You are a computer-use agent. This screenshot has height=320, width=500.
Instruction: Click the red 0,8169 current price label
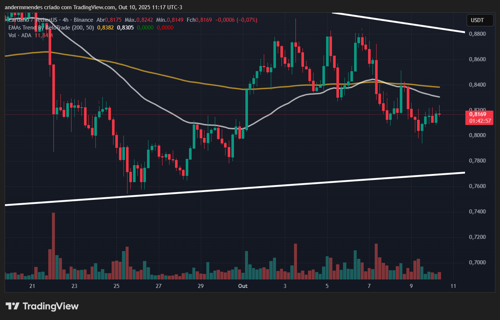pos(479,114)
